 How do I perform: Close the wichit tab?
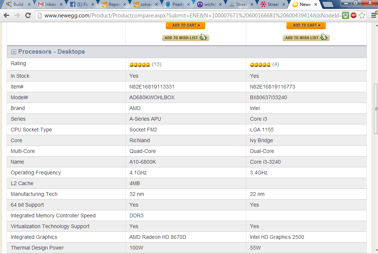coord(220,4)
